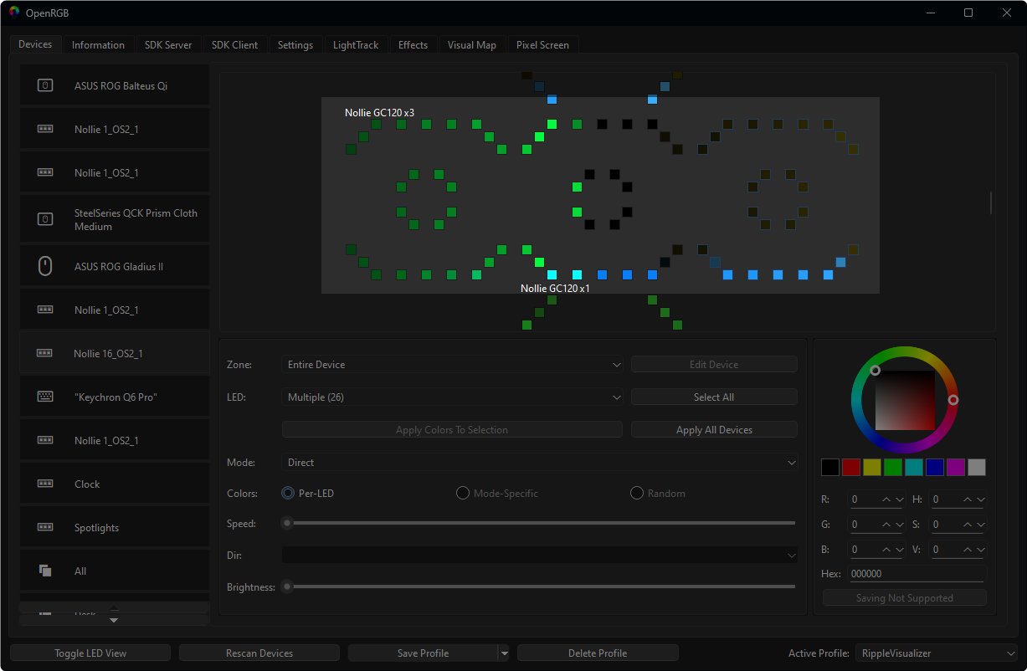The image size is (1027, 671).
Task: Click the Keychron Q6 Pro keyboard icon
Action: click(46, 397)
